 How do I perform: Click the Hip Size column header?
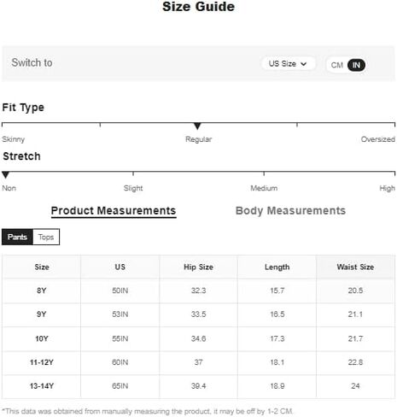[x=198, y=267]
